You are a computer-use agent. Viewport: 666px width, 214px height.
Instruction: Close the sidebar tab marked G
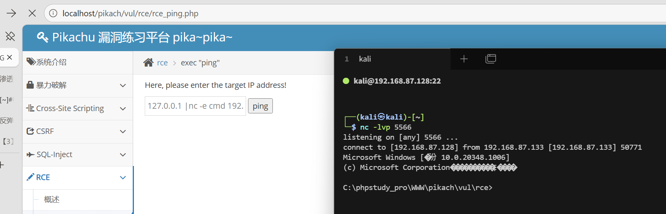coord(10,57)
